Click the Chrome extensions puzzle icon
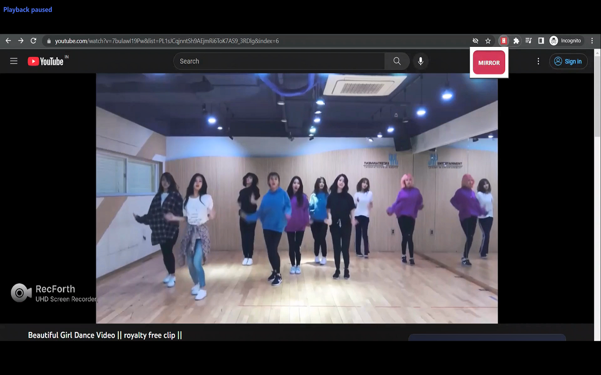Viewport: 601px width, 375px height. [x=516, y=40]
